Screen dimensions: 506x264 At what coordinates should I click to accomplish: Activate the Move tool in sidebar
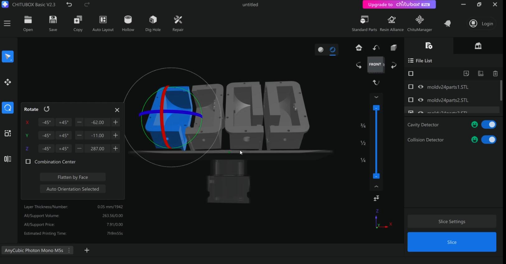click(8, 82)
